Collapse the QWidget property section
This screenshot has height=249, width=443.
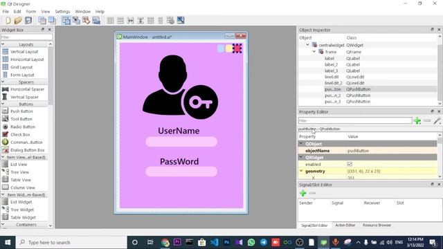pos(301,157)
